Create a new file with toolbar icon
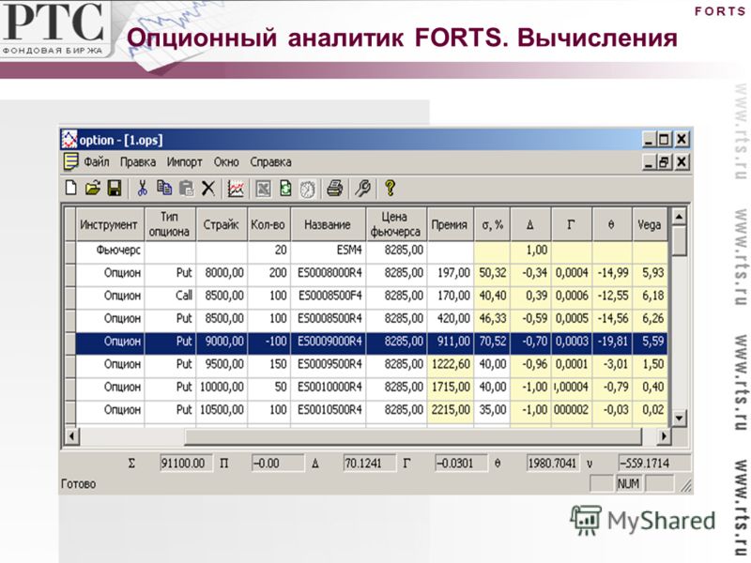Image resolution: width=751 pixels, height=563 pixels. pyautogui.click(x=71, y=189)
